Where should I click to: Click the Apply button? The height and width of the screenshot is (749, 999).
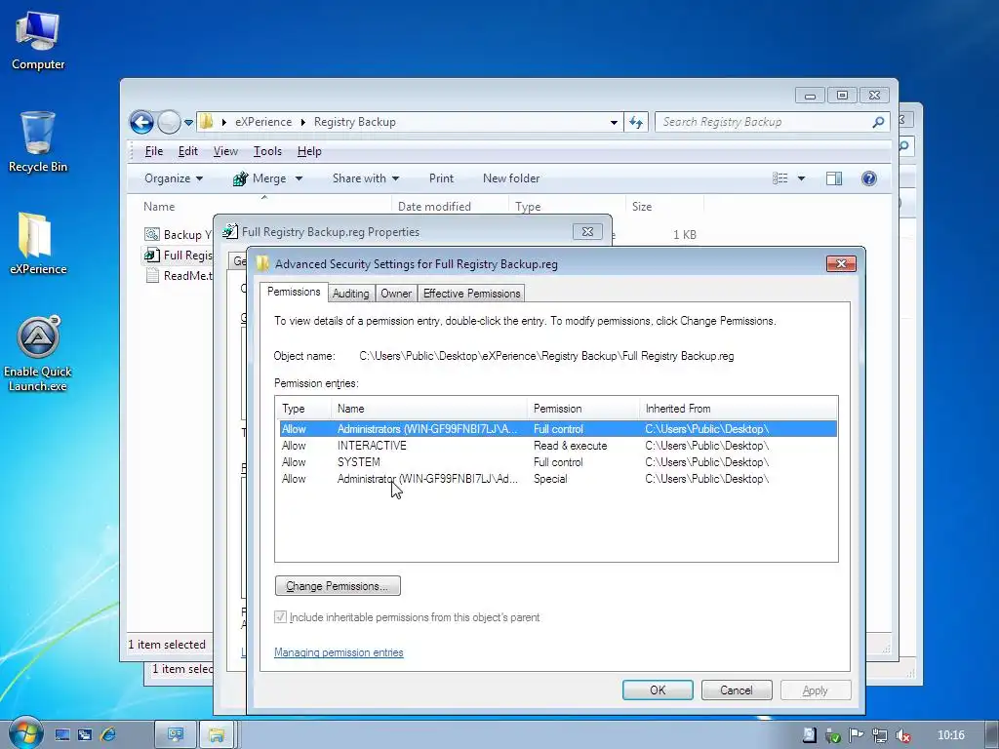816,690
